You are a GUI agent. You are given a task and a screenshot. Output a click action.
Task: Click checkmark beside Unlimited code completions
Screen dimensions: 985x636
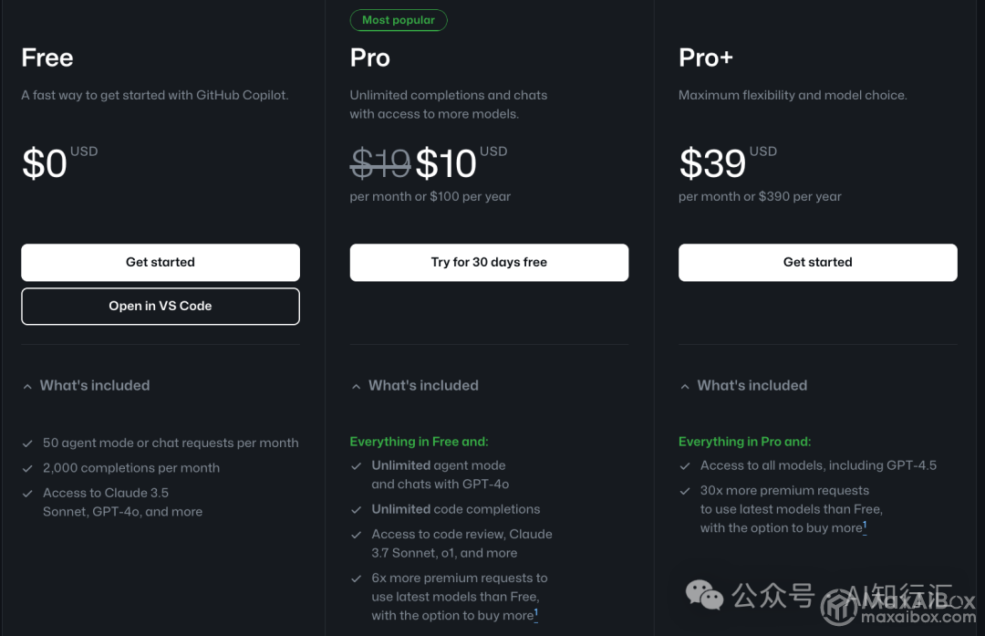click(357, 510)
